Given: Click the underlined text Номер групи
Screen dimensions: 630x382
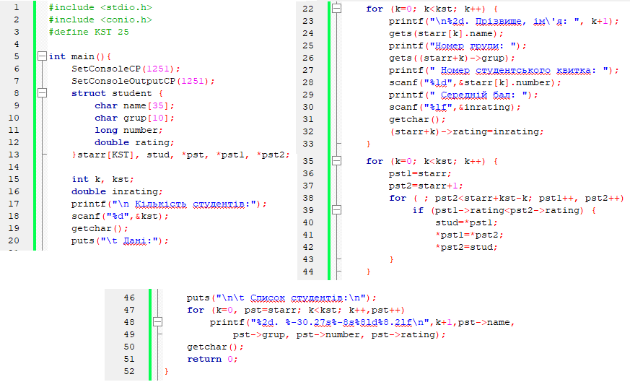Looking at the screenshot, I should [x=469, y=45].
